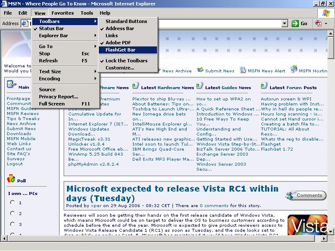Open the File menu

[x=8, y=13]
